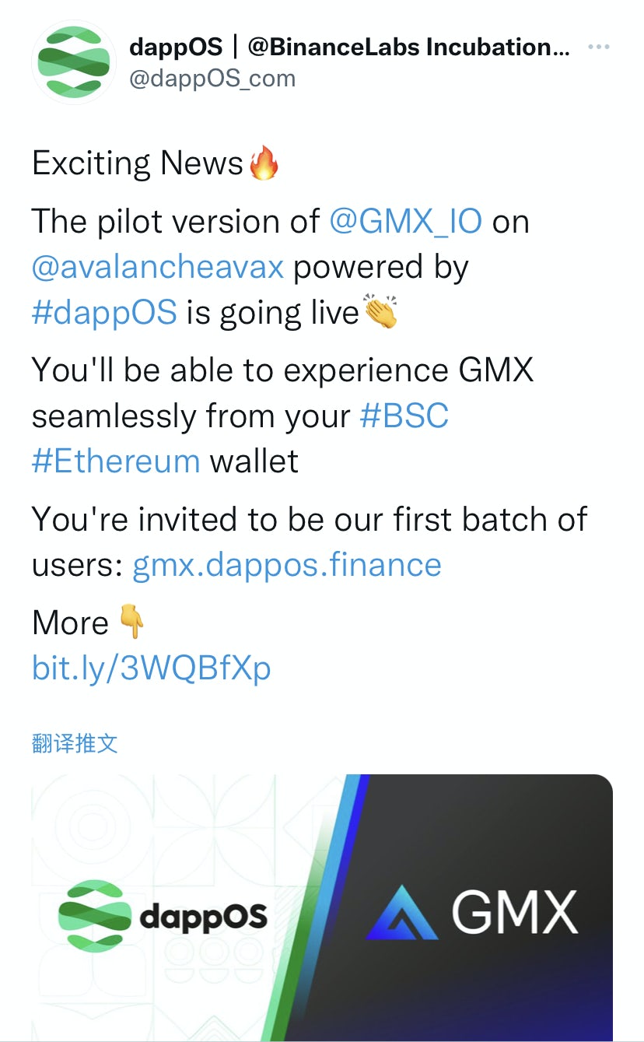
Task: Click the clapping hands emoji
Action: (380, 312)
